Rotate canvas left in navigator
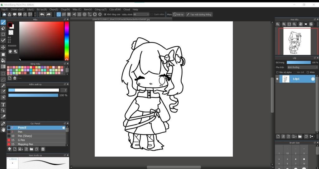This screenshot has height=169, width=319. click(x=301, y=24)
